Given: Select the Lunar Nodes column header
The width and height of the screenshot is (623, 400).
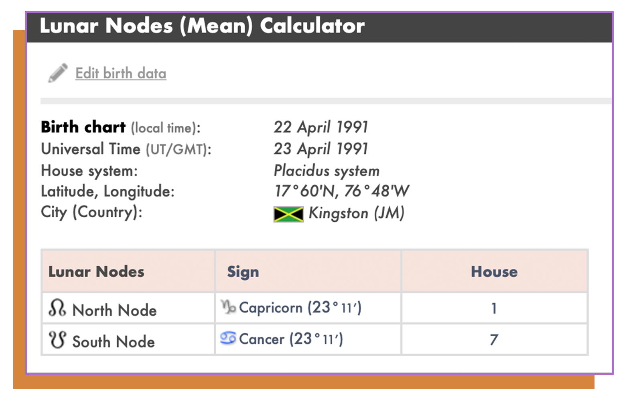Looking at the screenshot, I should pyautogui.click(x=96, y=271).
